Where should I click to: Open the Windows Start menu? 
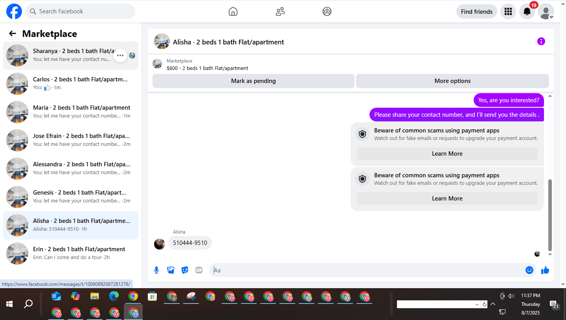(x=9, y=304)
